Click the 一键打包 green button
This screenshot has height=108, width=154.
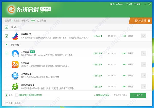pyautogui.click(x=138, y=95)
